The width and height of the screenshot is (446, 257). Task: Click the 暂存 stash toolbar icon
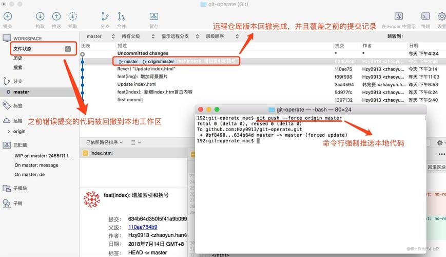coord(154,16)
